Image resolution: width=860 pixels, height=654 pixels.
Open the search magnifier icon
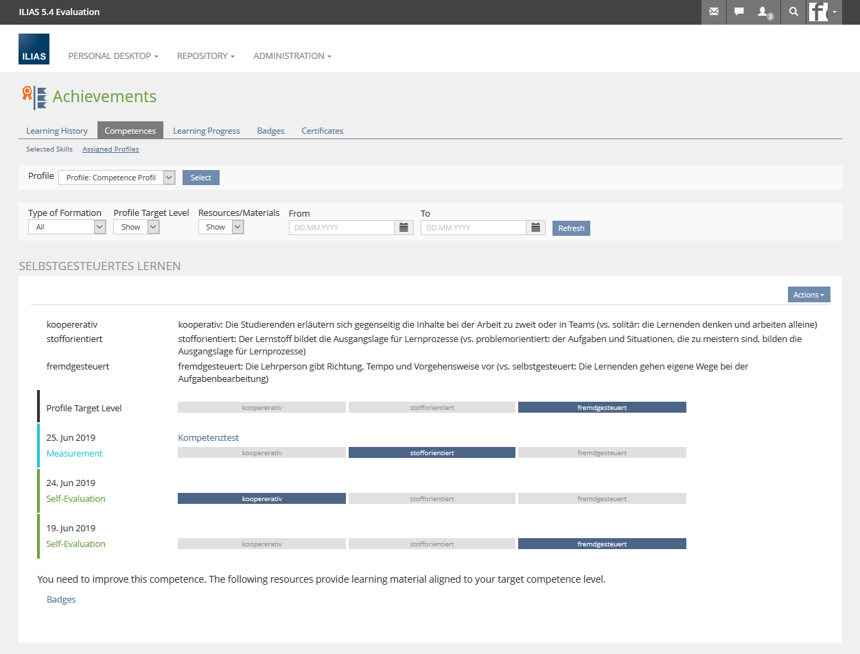click(x=793, y=12)
